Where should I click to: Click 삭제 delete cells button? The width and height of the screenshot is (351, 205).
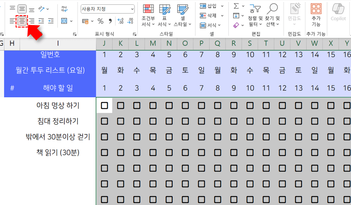click(208, 16)
